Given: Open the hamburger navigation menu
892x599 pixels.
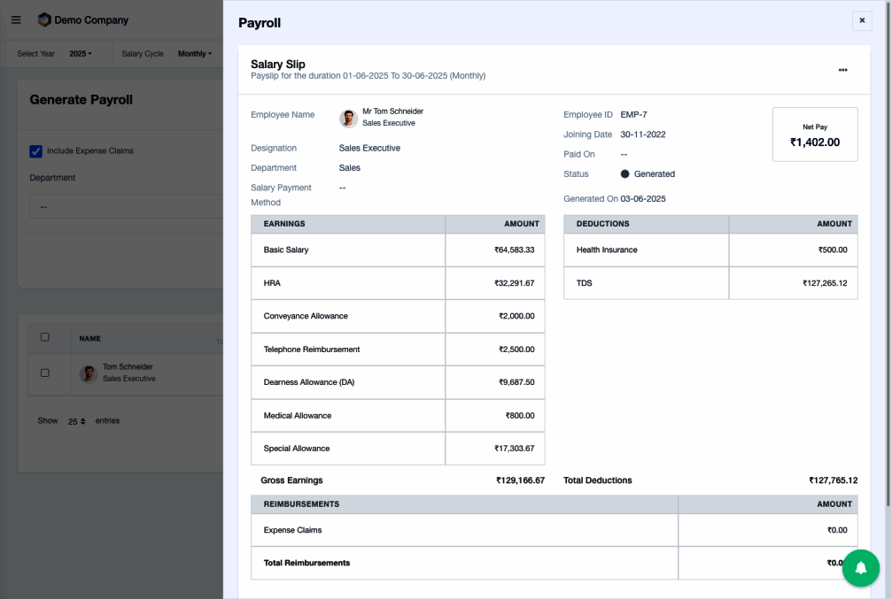Looking at the screenshot, I should [x=16, y=19].
